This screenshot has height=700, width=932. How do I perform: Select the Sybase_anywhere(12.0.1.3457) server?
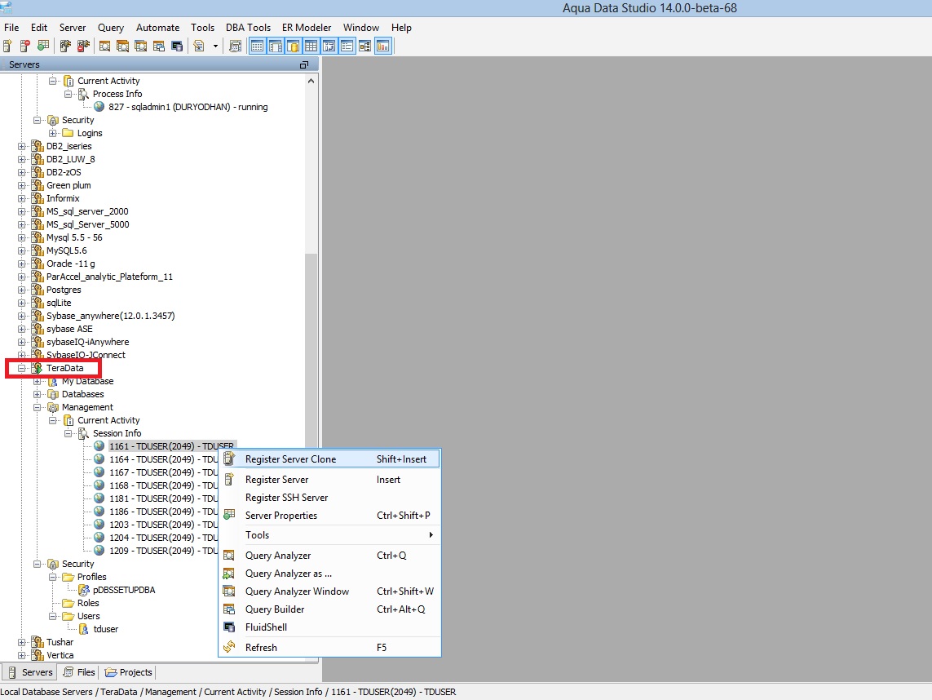[111, 316]
